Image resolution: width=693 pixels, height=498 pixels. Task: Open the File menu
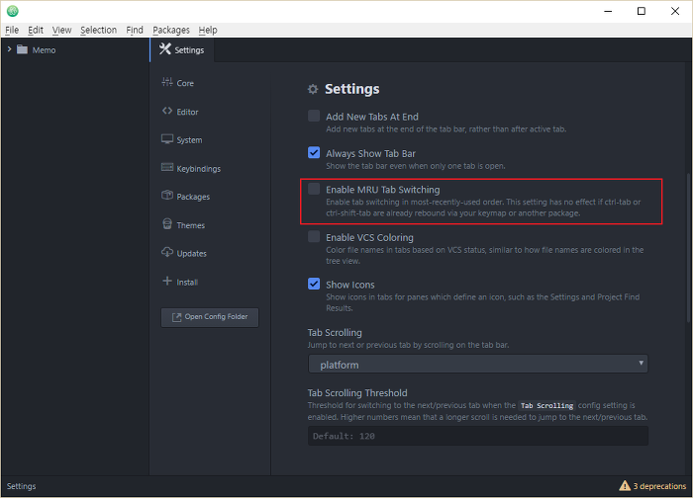pyautogui.click(x=12, y=30)
